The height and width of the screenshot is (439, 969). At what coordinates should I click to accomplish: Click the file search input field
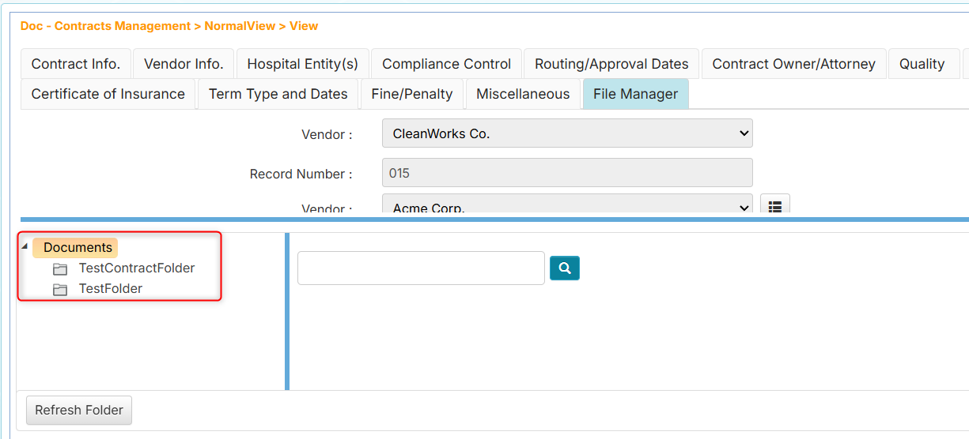(x=421, y=268)
